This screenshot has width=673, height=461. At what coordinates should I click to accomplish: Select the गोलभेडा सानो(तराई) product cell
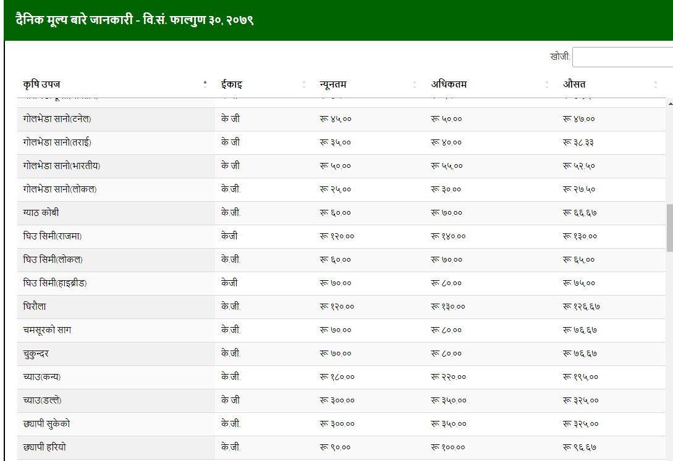[57, 143]
